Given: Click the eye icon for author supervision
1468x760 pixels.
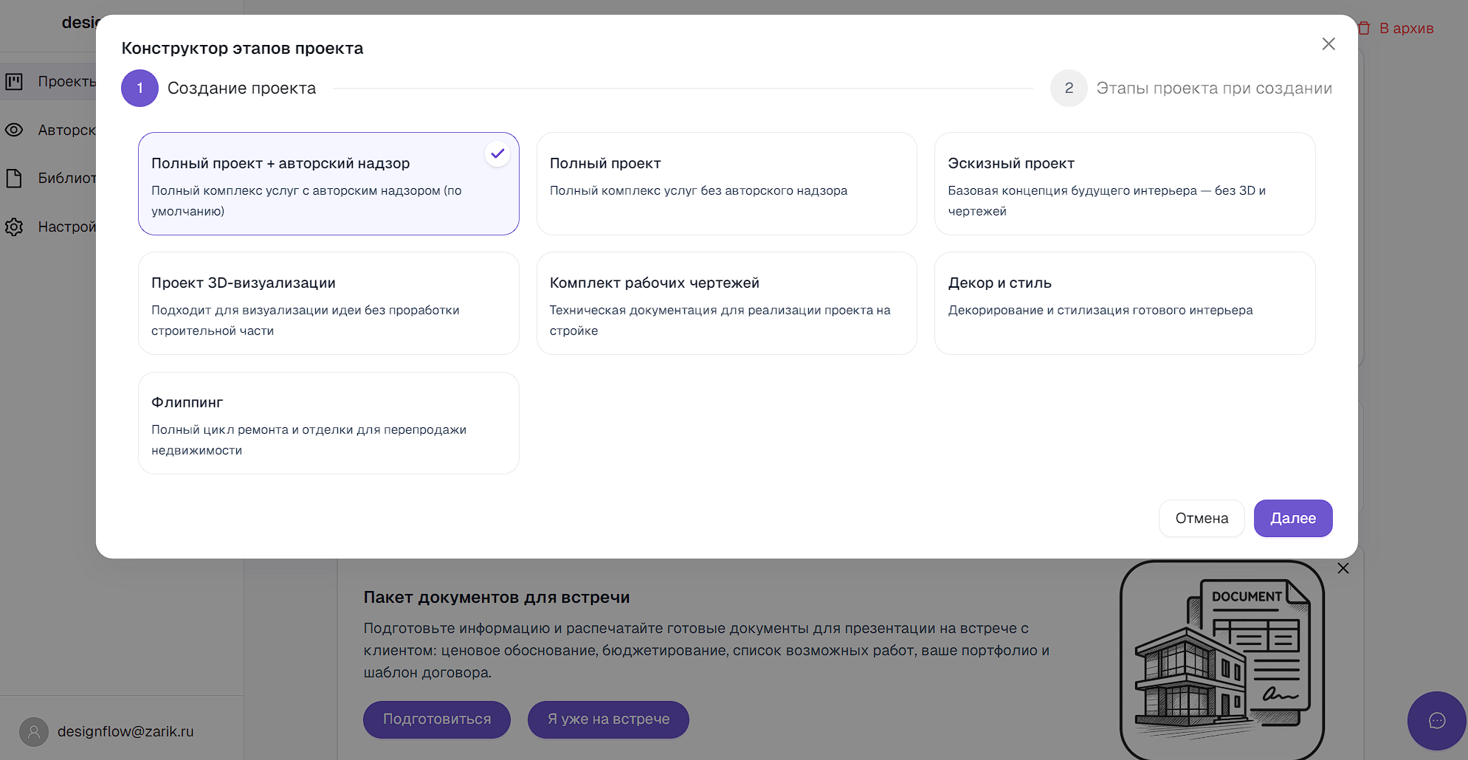Looking at the screenshot, I should (x=14, y=130).
